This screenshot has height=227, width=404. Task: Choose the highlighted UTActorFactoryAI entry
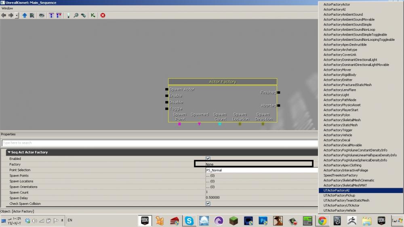361,190
